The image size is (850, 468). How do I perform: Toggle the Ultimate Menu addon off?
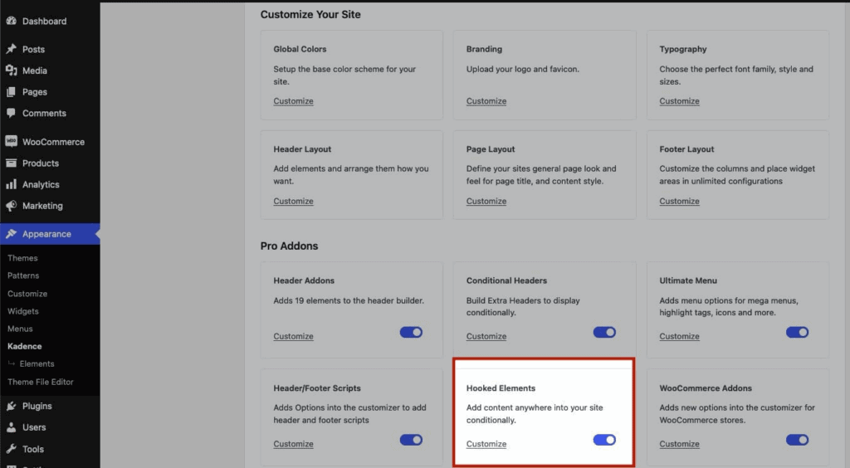(797, 332)
